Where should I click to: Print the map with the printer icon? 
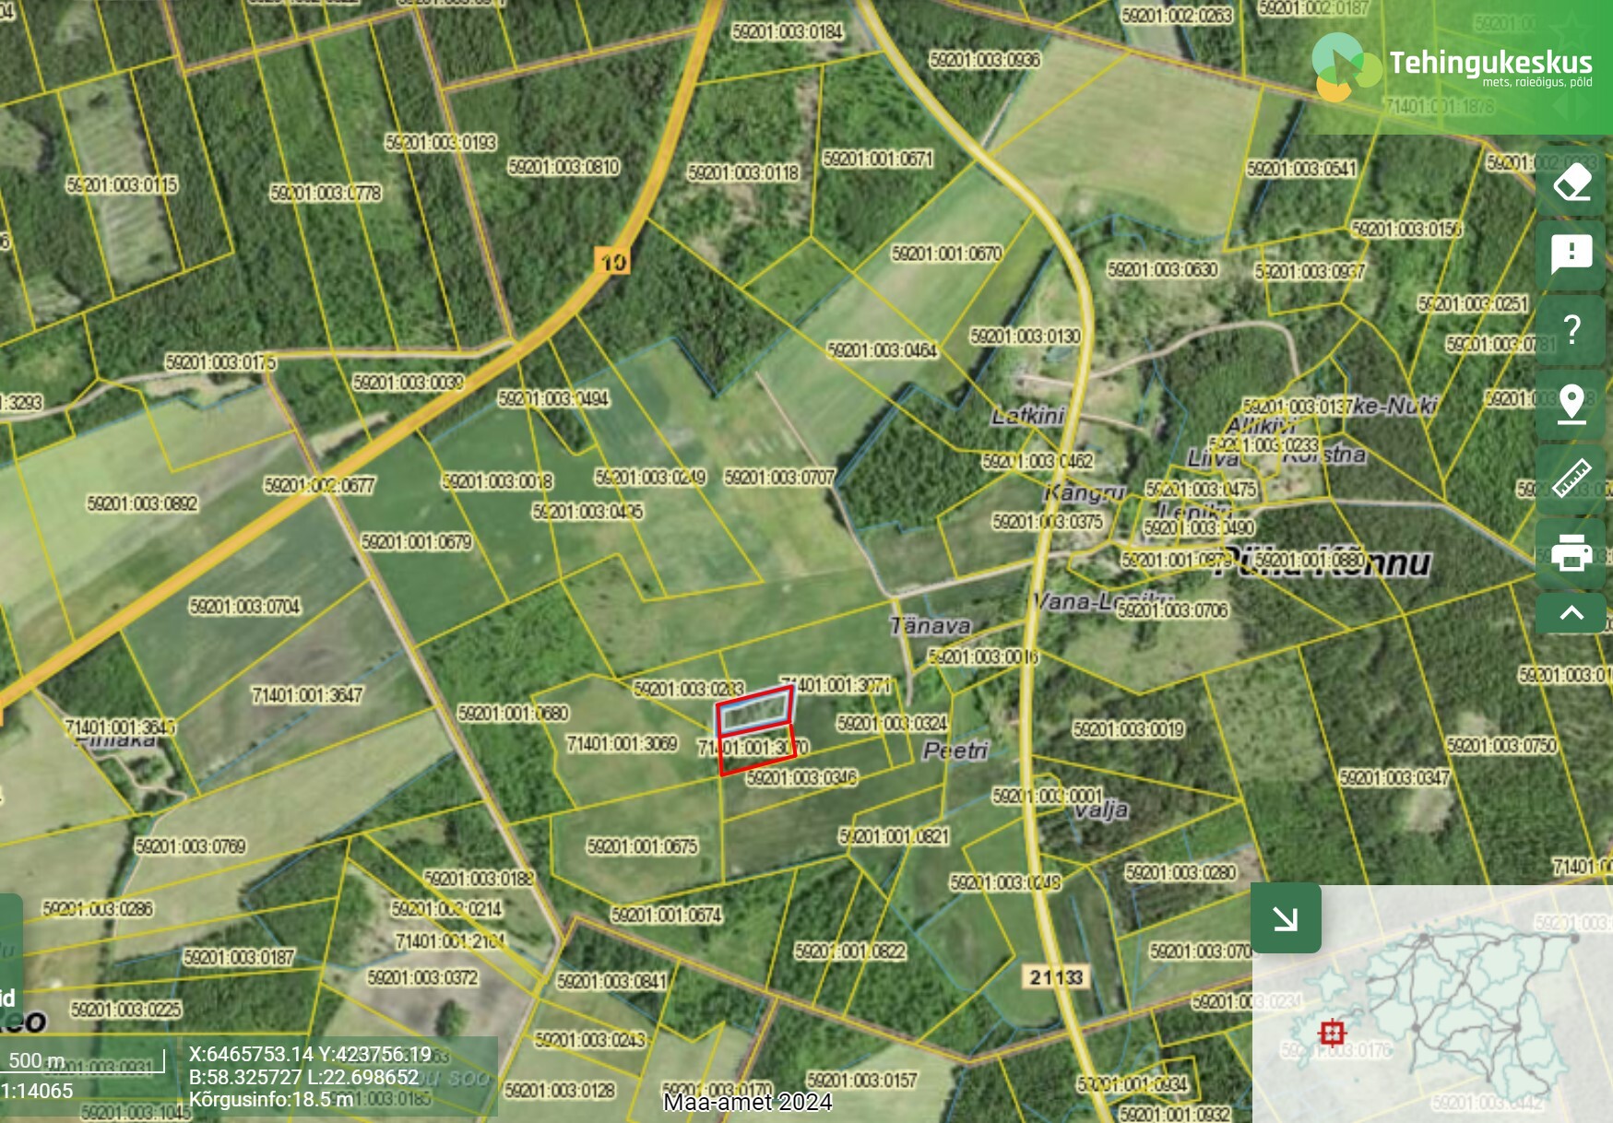(x=1571, y=552)
